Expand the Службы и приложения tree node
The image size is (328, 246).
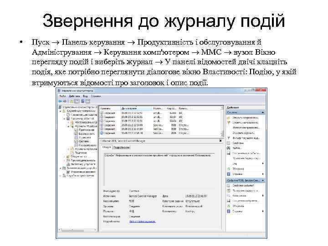point(61,176)
